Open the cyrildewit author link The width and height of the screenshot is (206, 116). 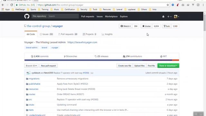(x=36, y=73)
